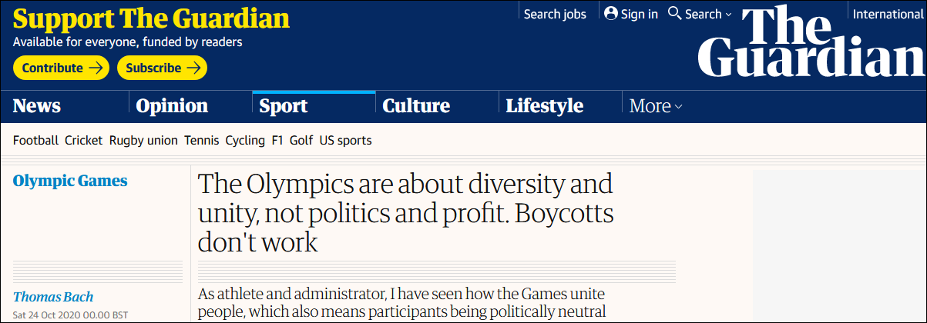The height and width of the screenshot is (323, 927).
Task: Open the Lifestyle section
Action: (x=545, y=106)
